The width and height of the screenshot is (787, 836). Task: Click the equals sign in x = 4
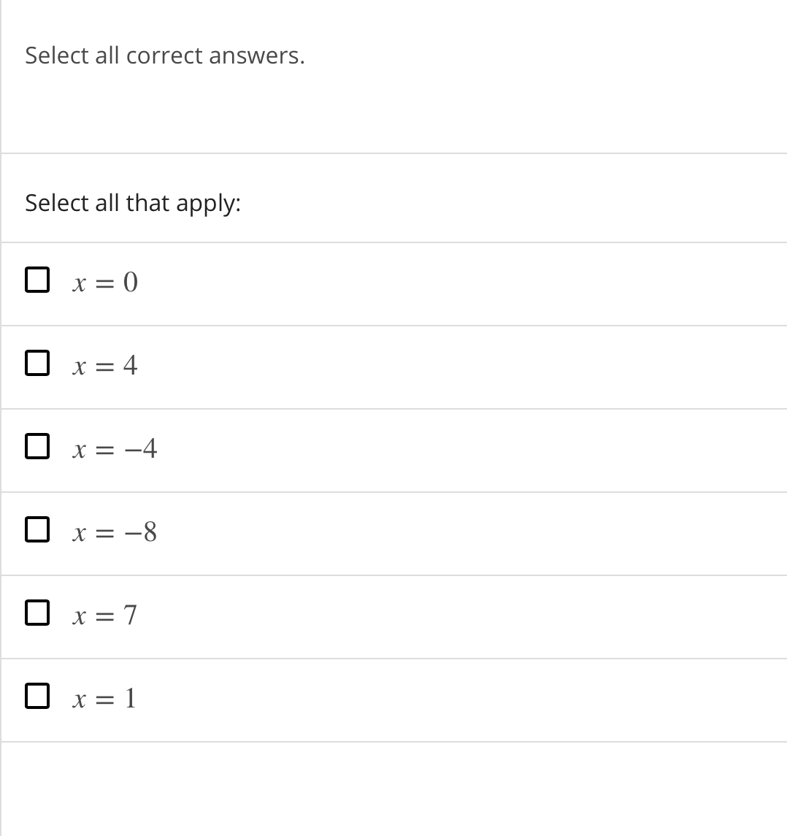coord(104,367)
